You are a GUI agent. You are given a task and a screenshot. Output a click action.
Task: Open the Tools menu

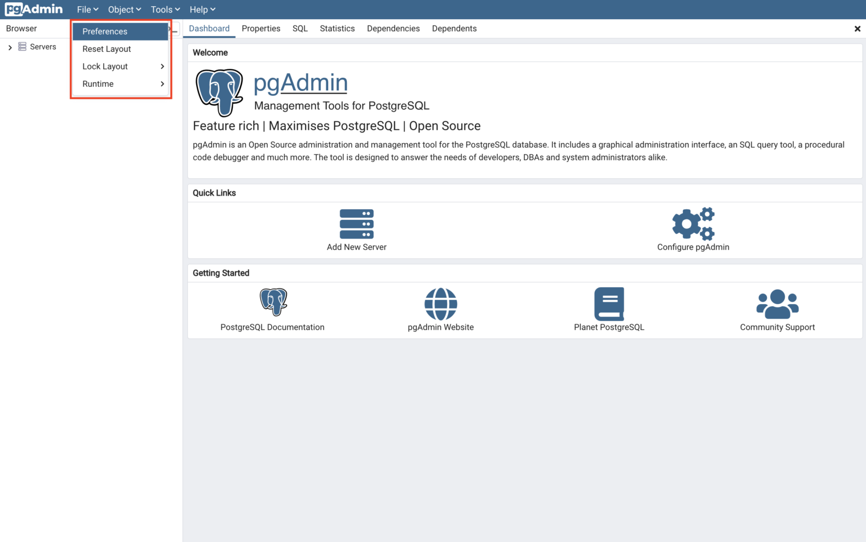(x=165, y=10)
